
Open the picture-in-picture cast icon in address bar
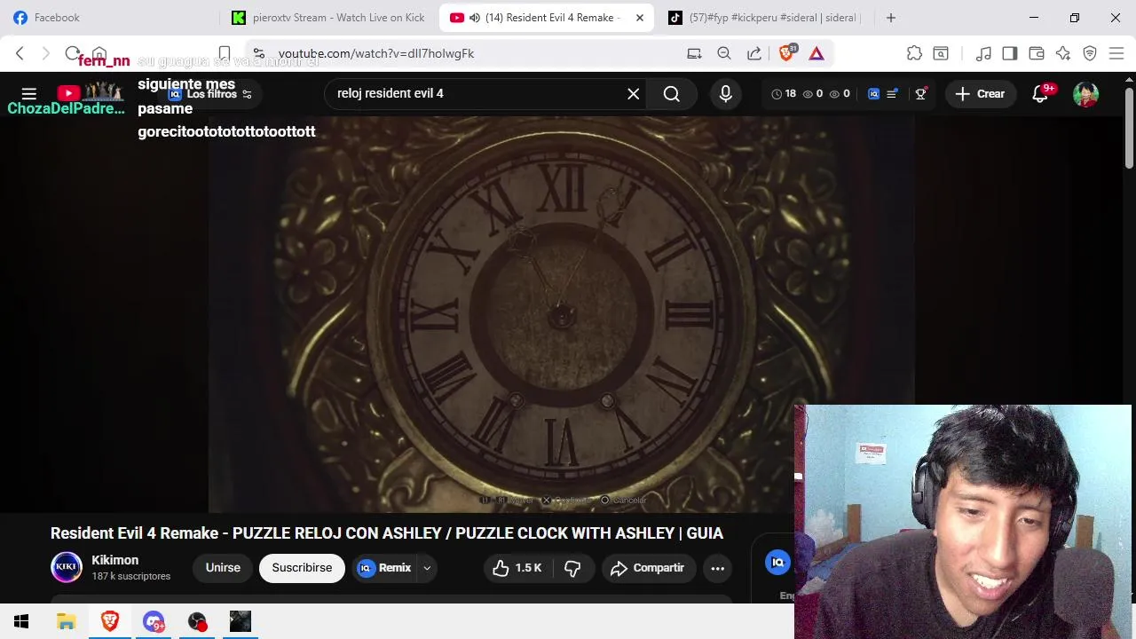point(694,53)
